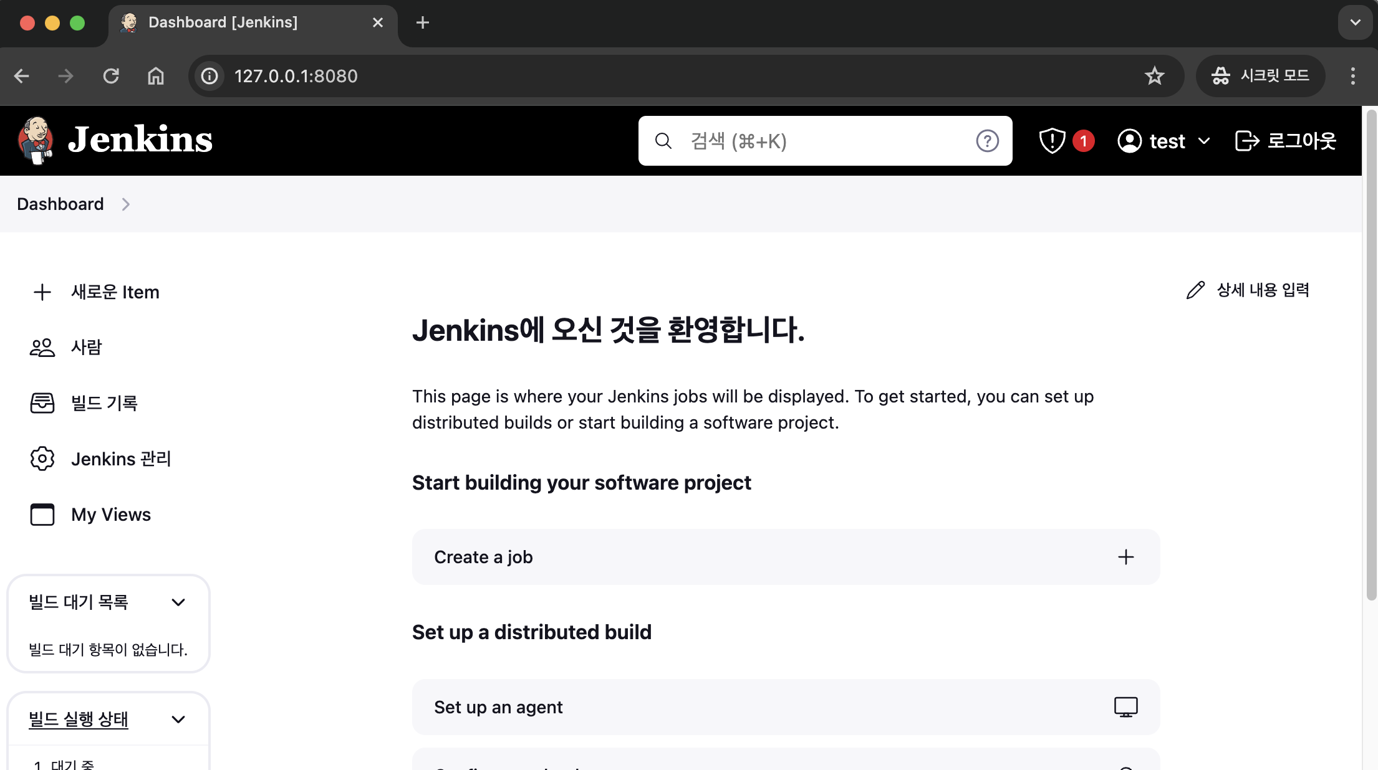Click the My Views window icon

coord(42,515)
